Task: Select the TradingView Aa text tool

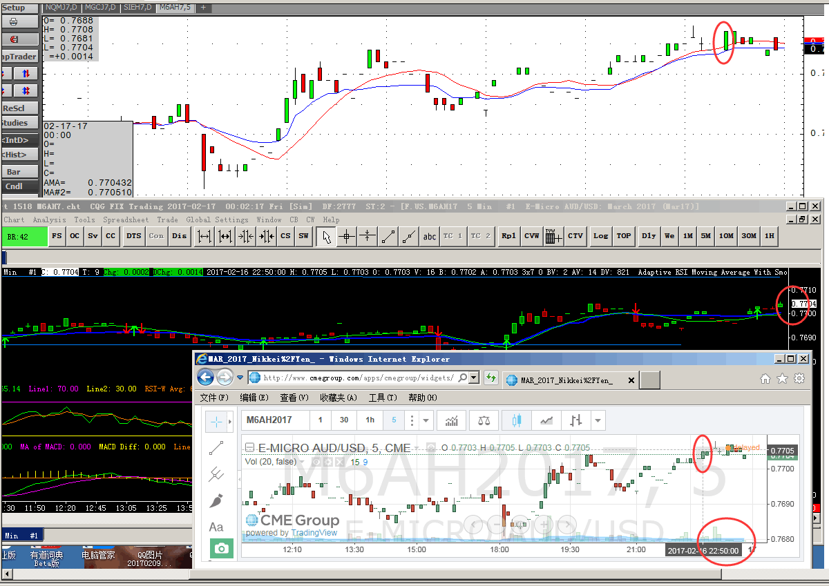Action: 216,527
